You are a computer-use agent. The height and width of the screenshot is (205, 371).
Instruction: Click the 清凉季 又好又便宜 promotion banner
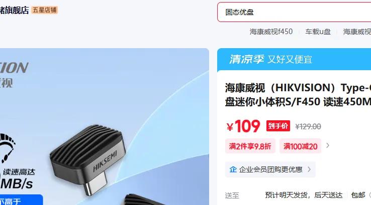(294, 59)
